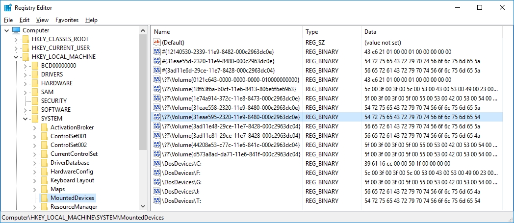Select the ControlSet001 tree item label

pos(69,137)
